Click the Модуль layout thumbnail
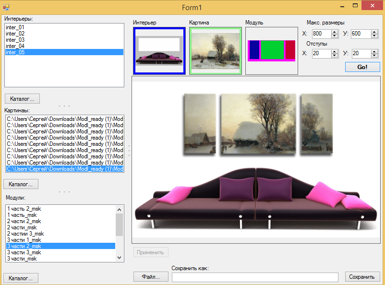This screenshot has width=385, height=285. pyautogui.click(x=272, y=51)
